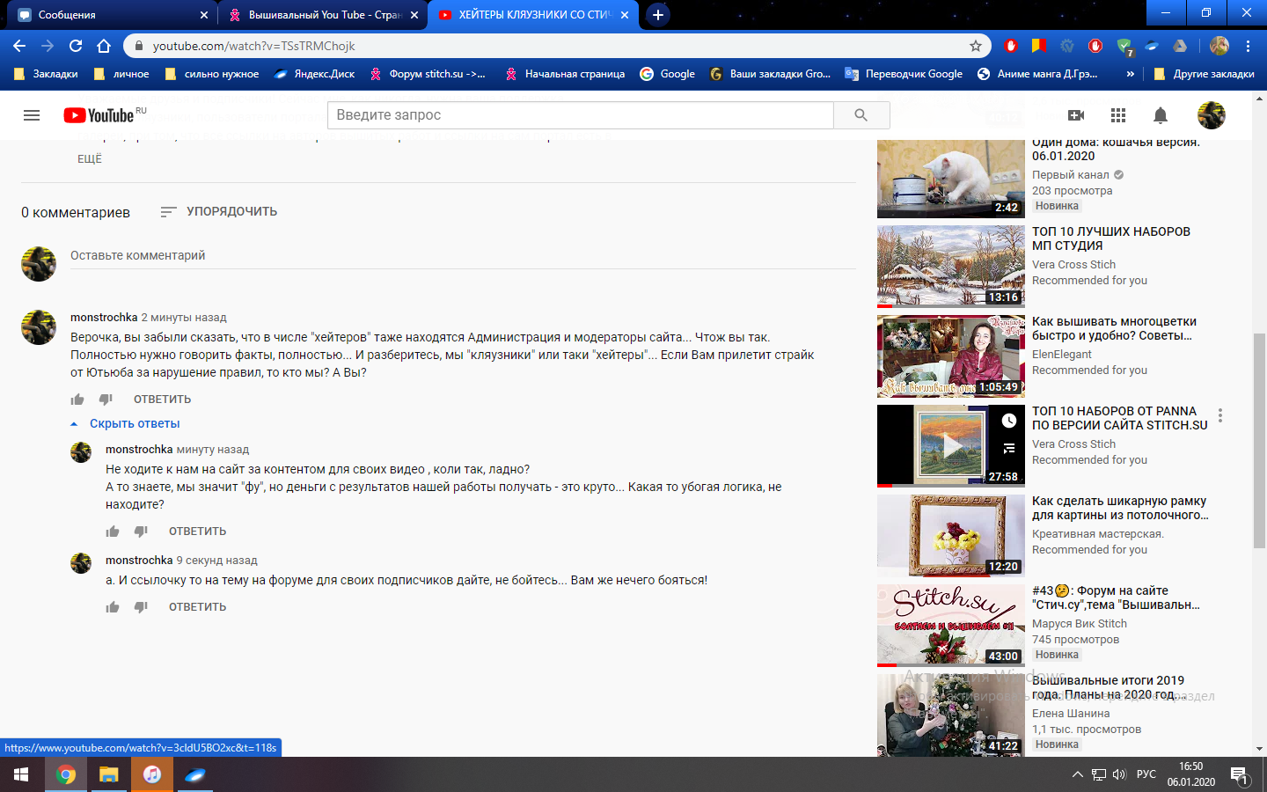The width and height of the screenshot is (1267, 792).
Task: Bookmark this page with the star icon
Action: tap(975, 46)
